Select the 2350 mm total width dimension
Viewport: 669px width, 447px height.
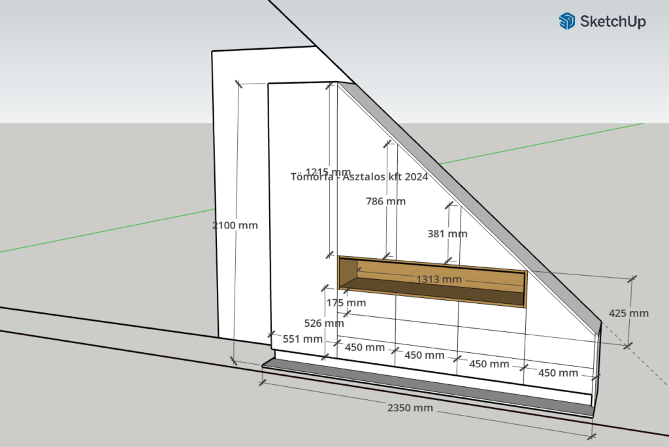pos(410,408)
